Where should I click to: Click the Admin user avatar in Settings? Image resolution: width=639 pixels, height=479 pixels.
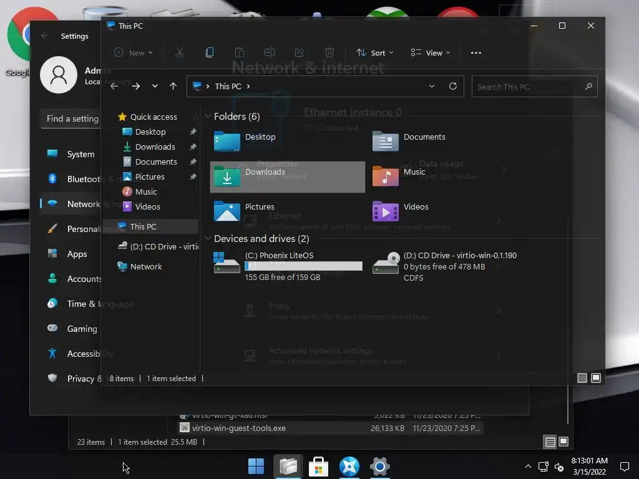pos(59,75)
